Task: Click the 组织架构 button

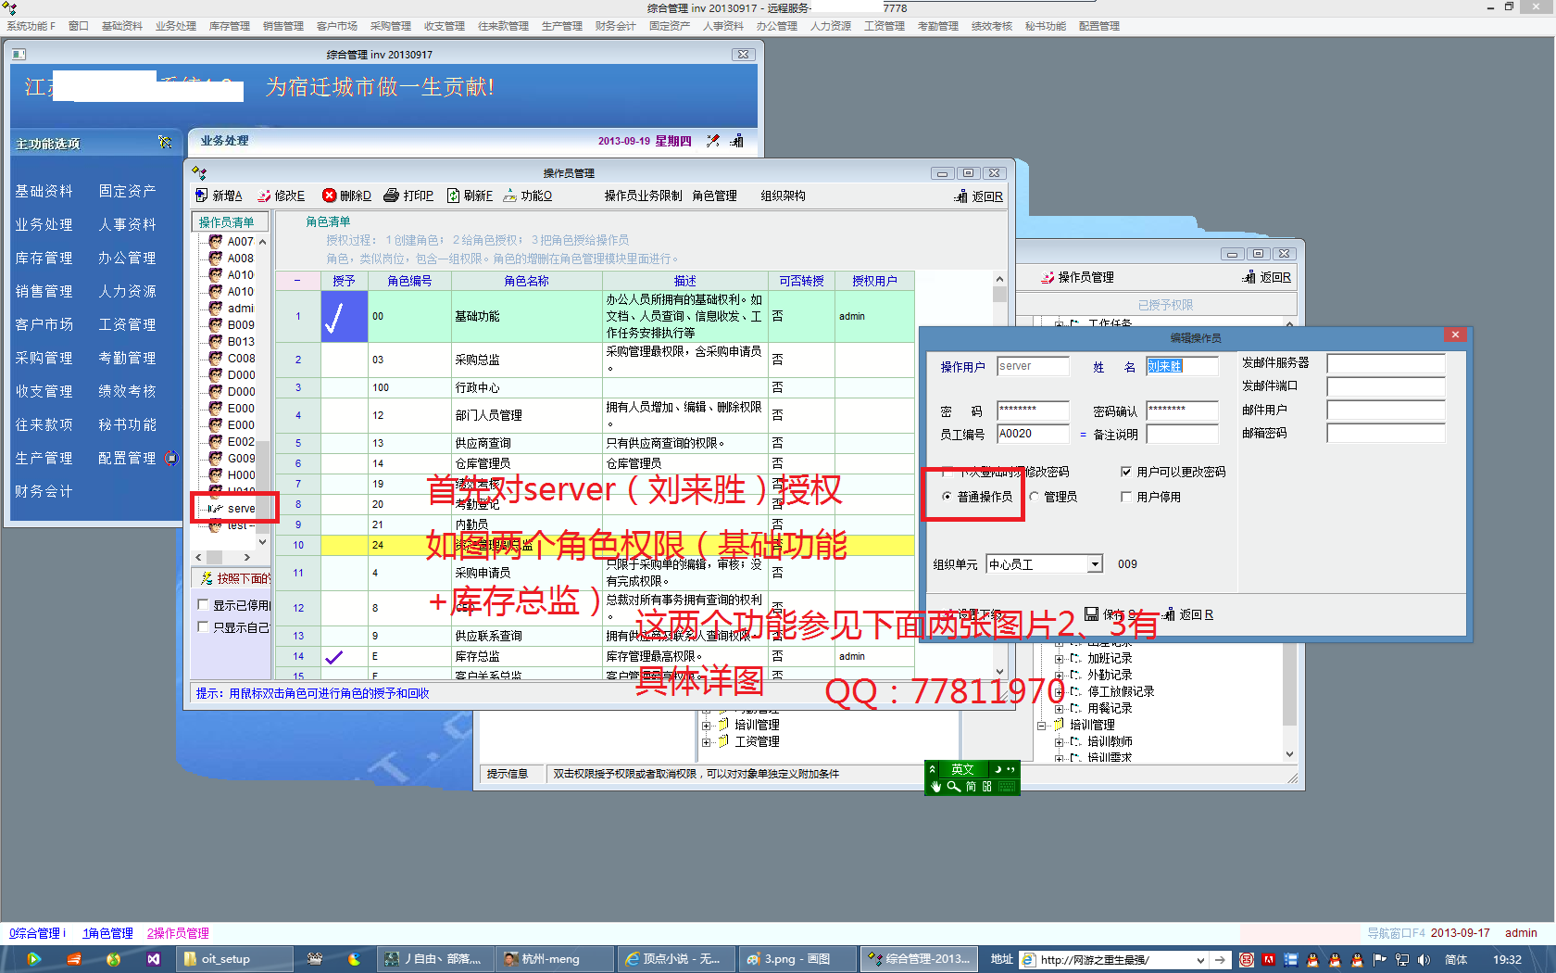Action: [783, 196]
